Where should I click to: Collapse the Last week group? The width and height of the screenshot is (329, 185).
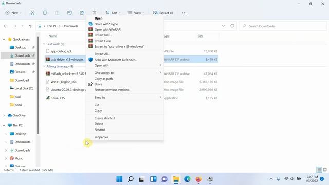[44, 44]
